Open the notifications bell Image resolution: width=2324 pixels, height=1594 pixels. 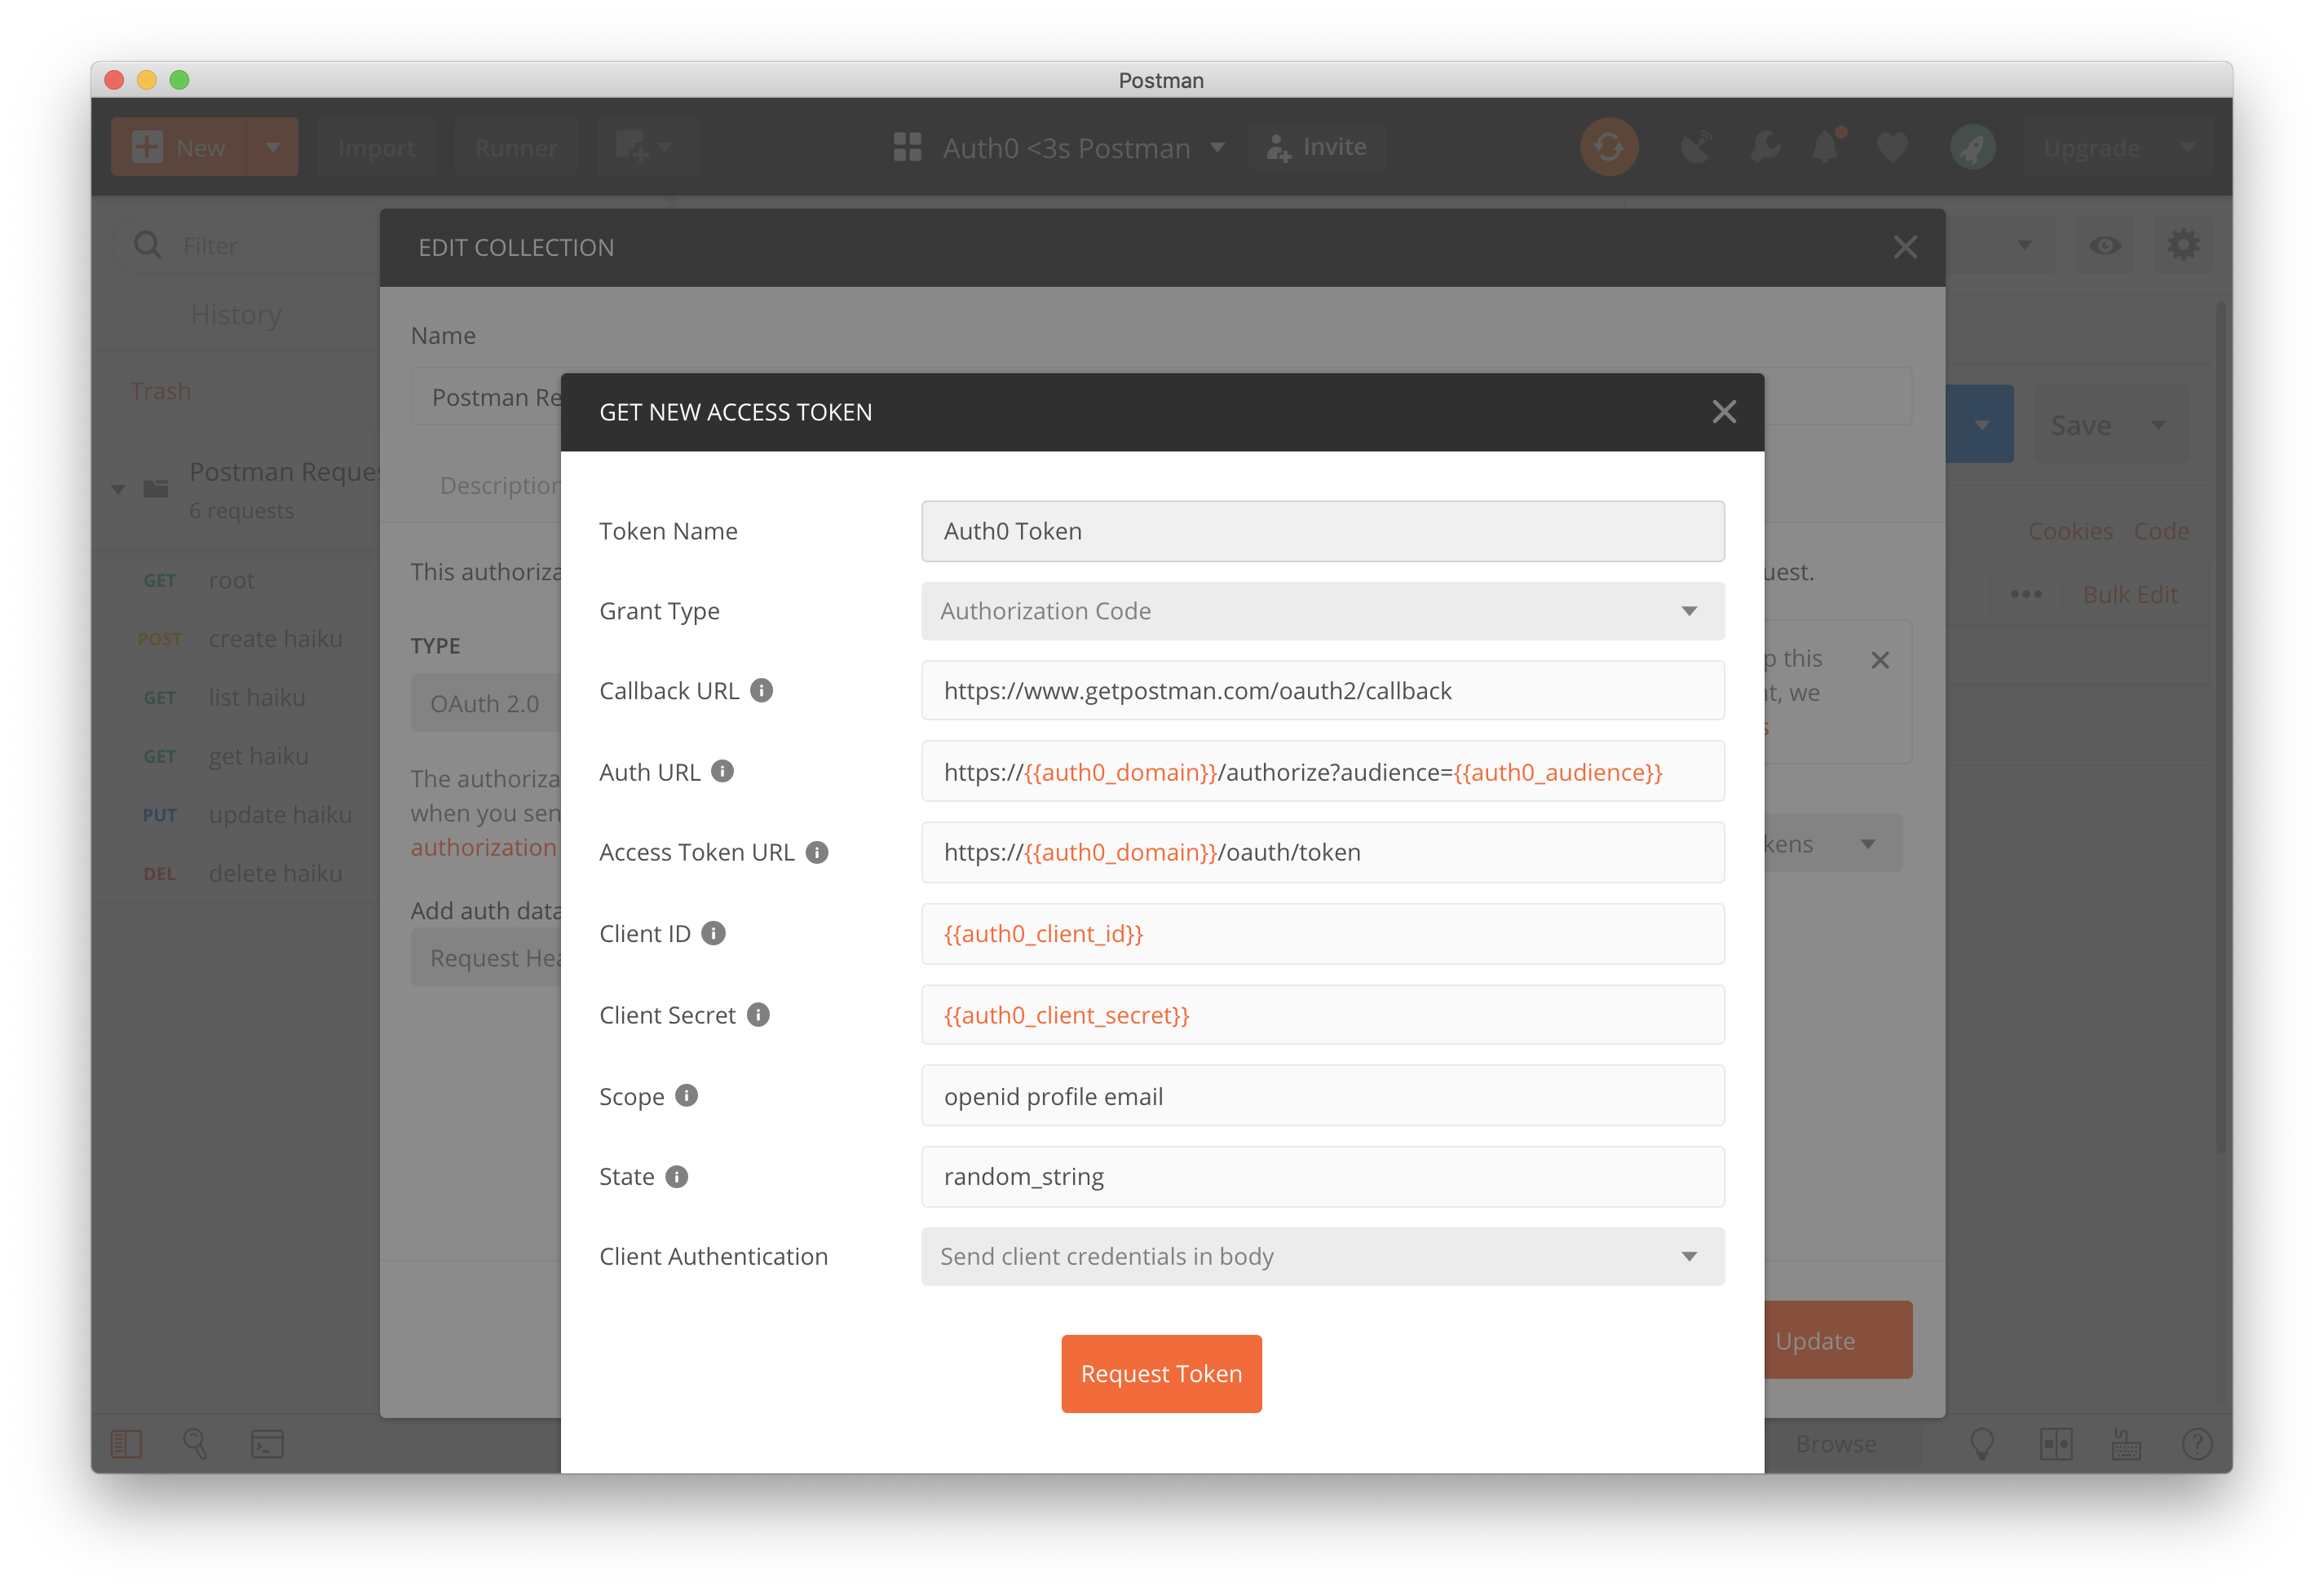pyautogui.click(x=1825, y=147)
